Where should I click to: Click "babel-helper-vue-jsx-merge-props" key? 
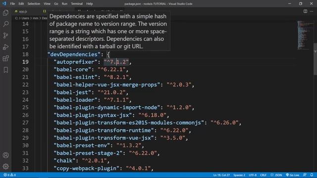tap(107, 85)
